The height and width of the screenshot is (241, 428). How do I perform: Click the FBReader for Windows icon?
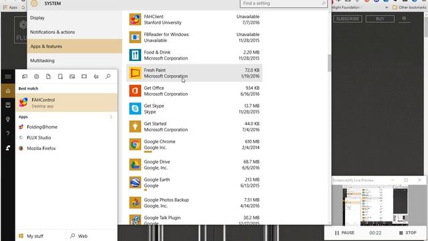pos(135,37)
